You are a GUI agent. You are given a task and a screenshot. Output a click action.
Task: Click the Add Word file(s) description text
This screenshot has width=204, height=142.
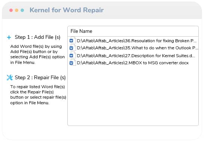click(x=37, y=55)
